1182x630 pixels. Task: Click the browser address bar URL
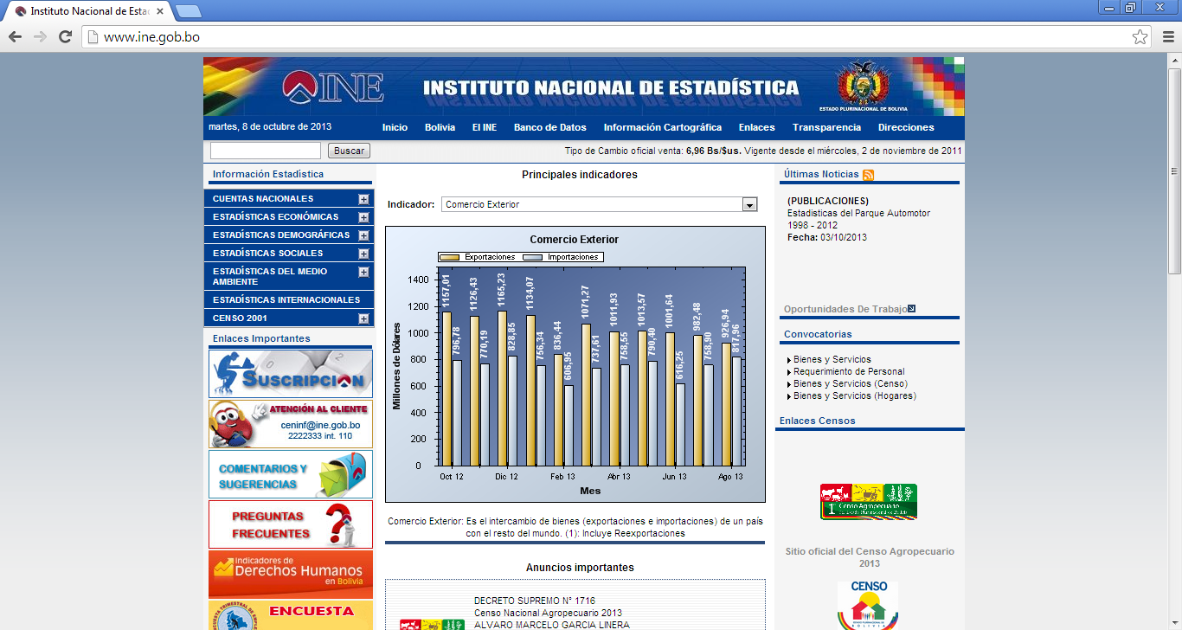(151, 37)
